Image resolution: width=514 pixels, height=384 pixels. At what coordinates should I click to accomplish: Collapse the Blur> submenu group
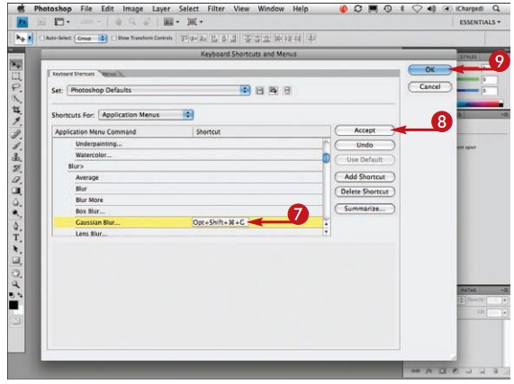coord(76,166)
